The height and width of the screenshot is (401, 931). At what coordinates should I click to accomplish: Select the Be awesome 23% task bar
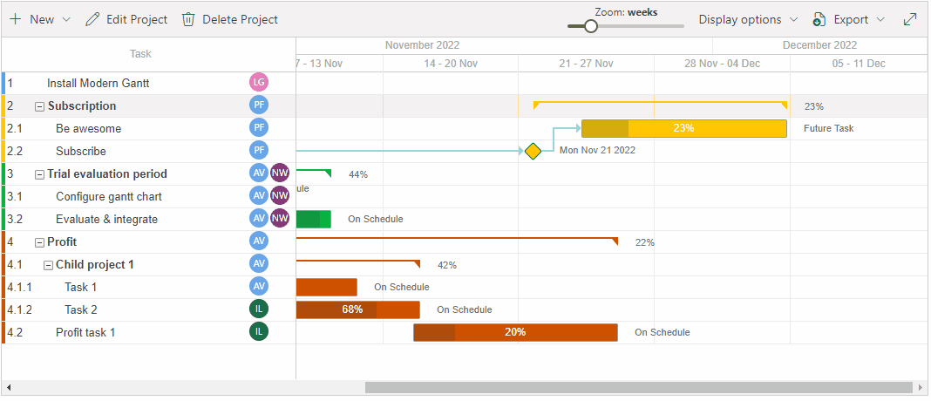(x=683, y=128)
